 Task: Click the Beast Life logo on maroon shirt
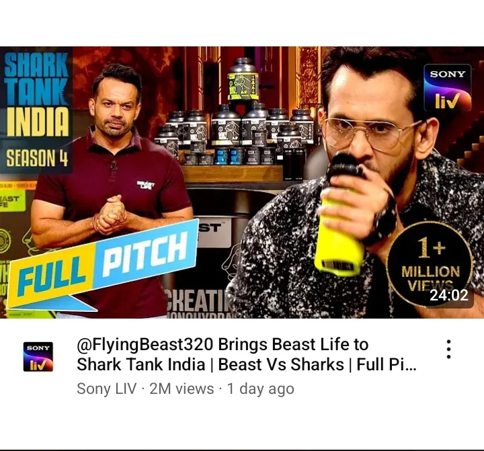click(x=146, y=186)
